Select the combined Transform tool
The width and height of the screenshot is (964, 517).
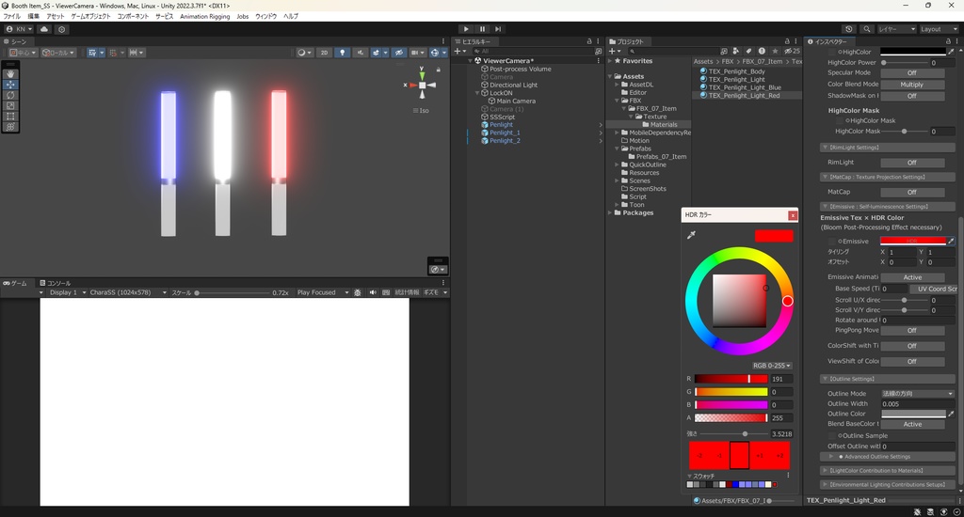click(10, 127)
